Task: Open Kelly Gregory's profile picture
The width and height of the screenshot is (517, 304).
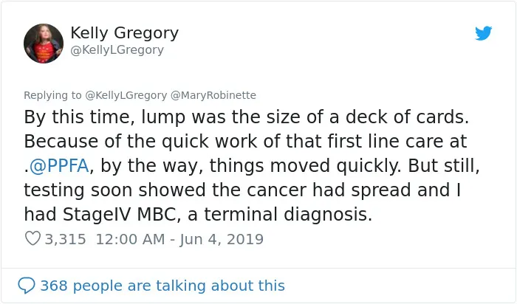Action: pos(44,44)
